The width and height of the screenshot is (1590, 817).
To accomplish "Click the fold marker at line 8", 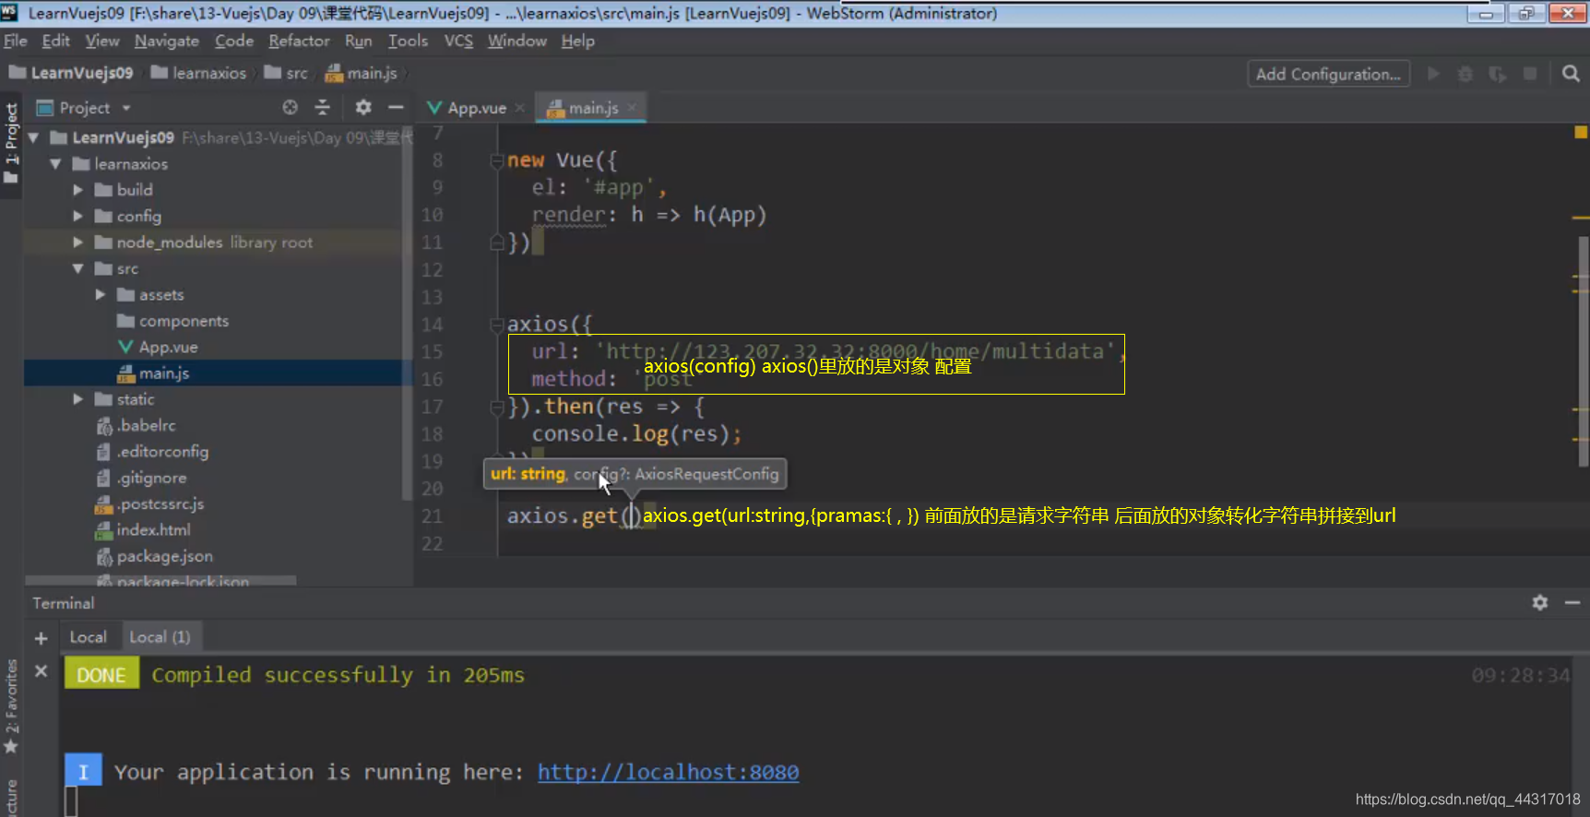I will 497,160.
